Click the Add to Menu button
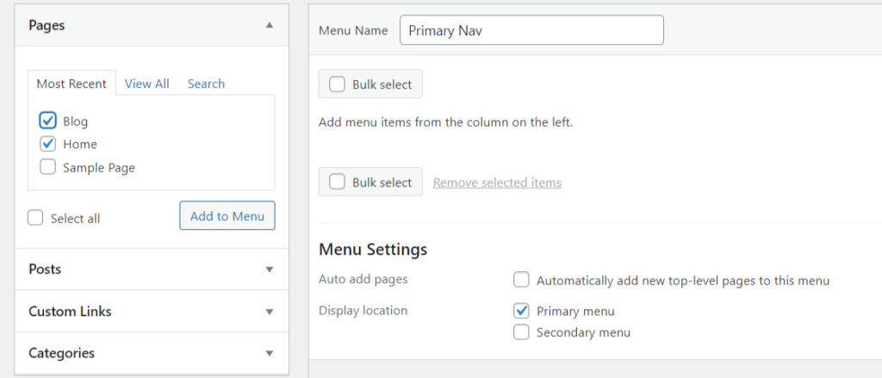 [x=227, y=215]
